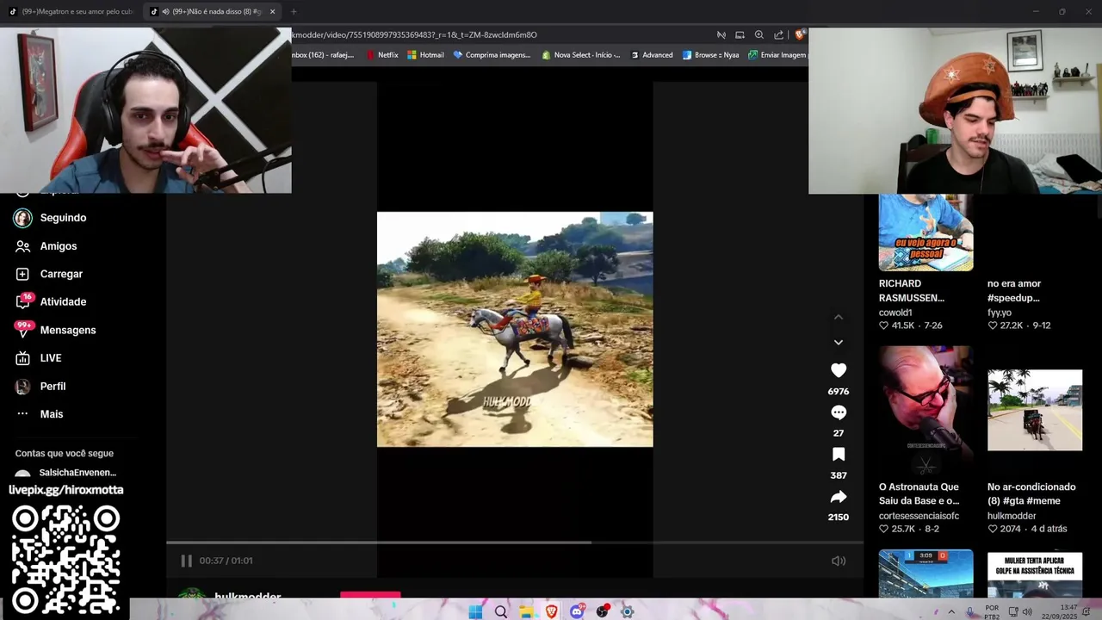Go to next video with down chevron
Viewport: 1102px width, 620px height.
point(839,342)
